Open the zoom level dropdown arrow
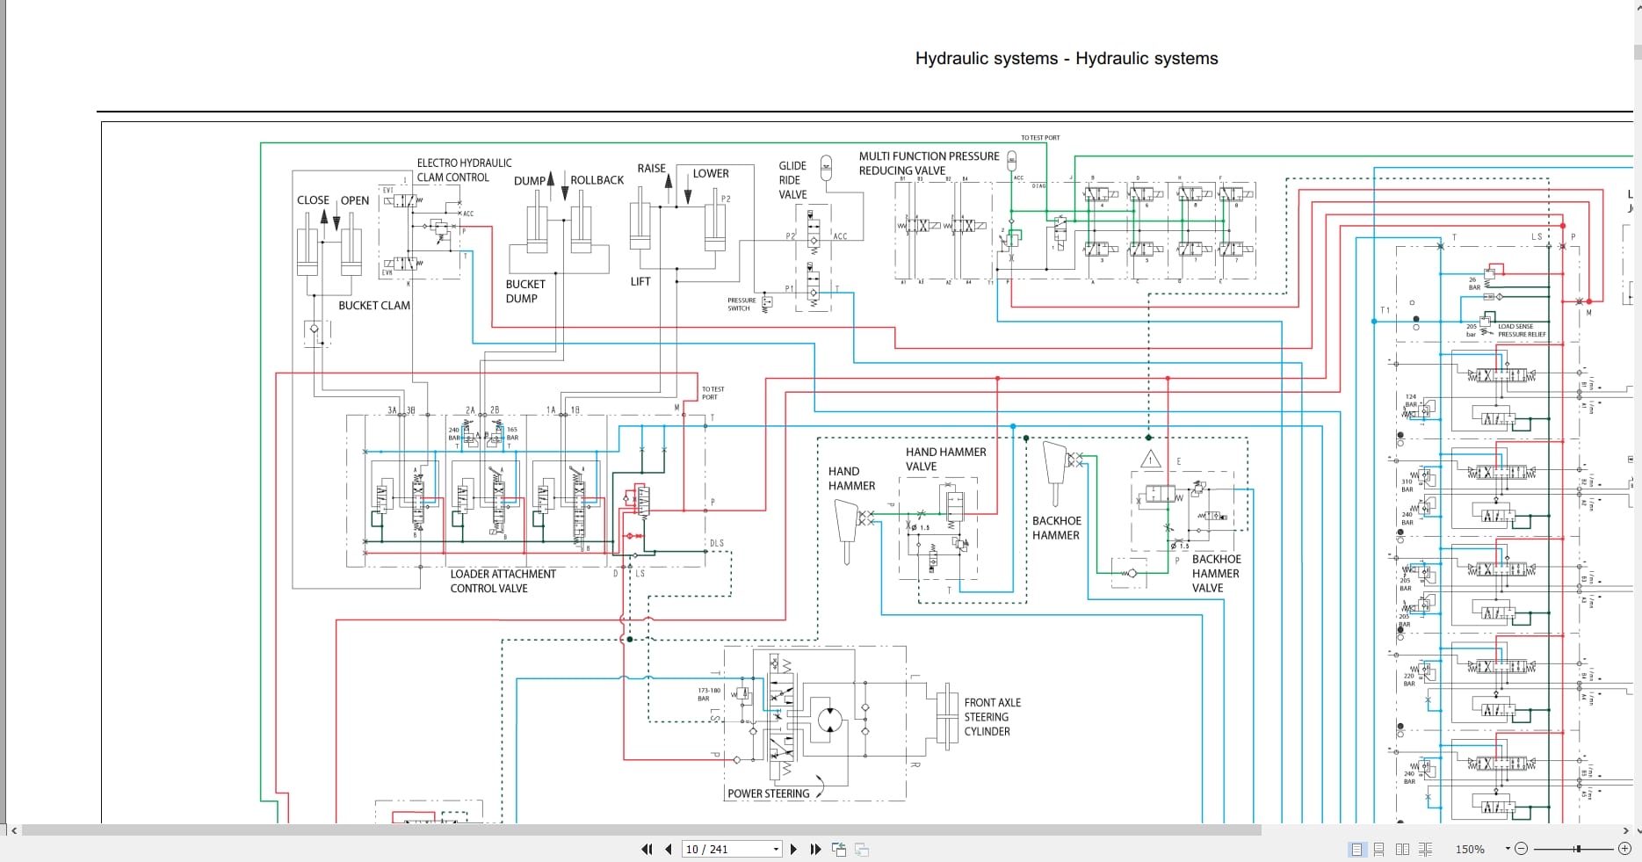 1507,849
